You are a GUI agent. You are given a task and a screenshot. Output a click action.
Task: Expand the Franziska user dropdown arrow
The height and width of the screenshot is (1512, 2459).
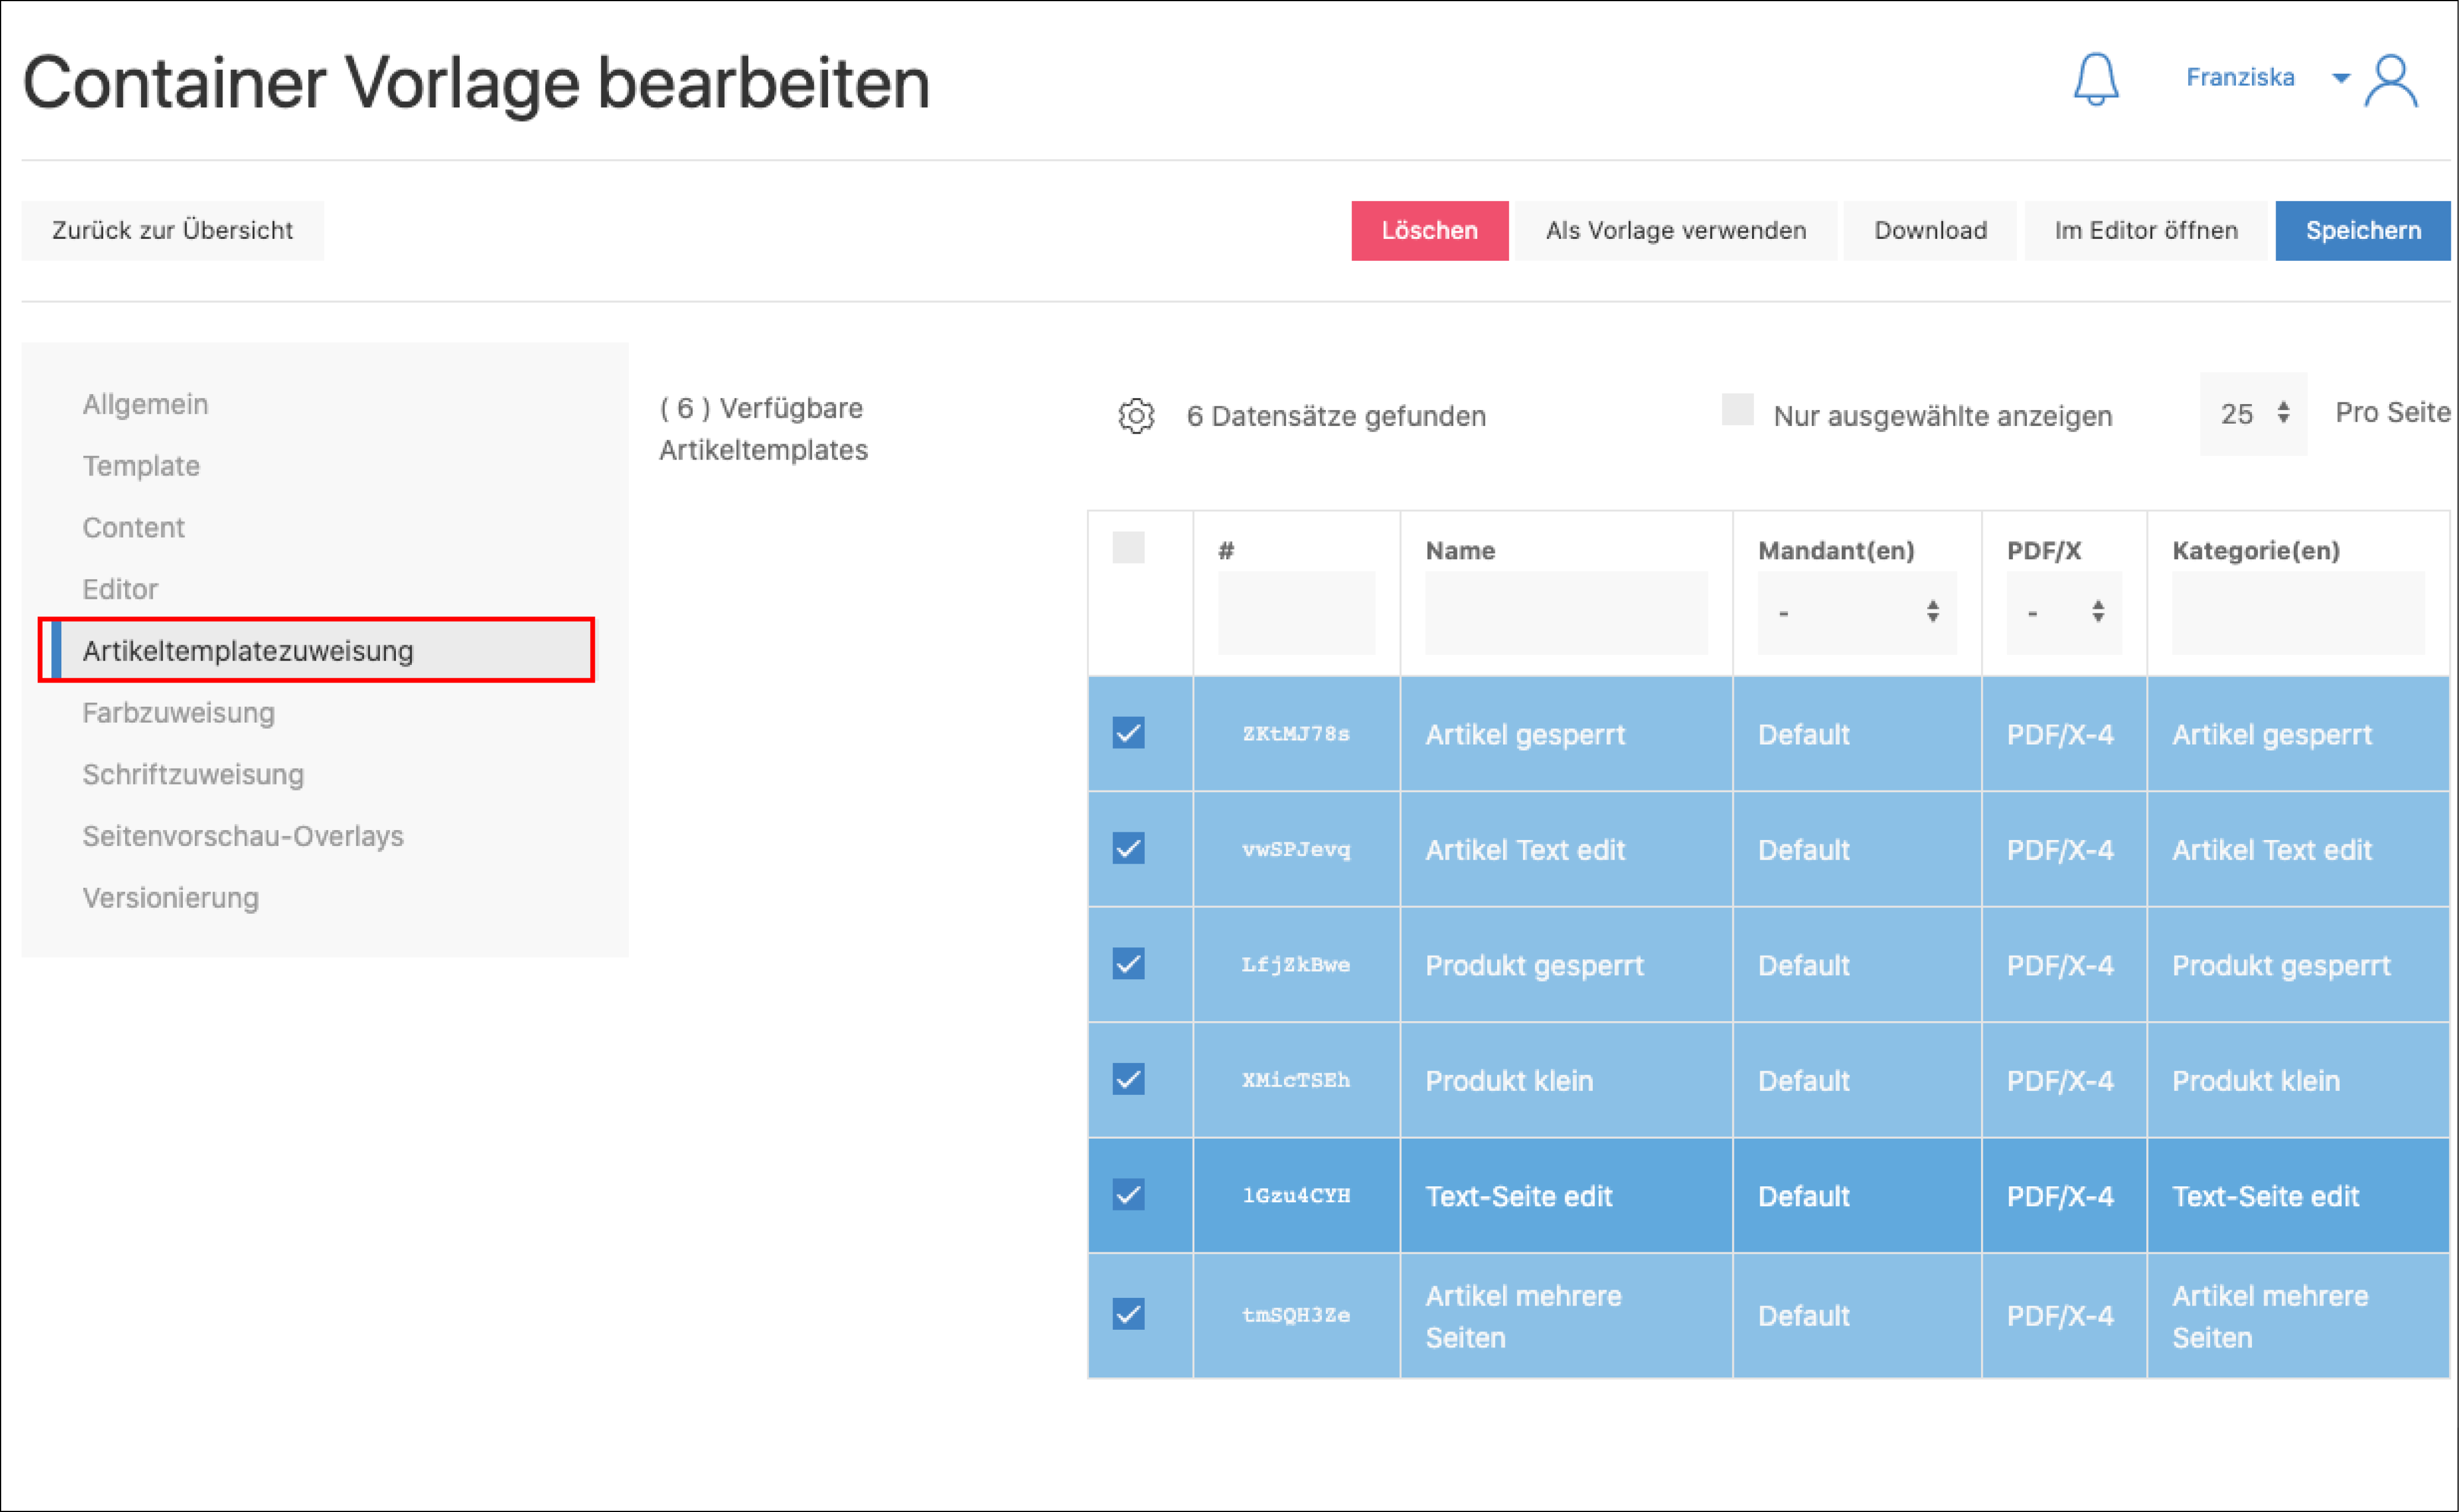point(2340,78)
